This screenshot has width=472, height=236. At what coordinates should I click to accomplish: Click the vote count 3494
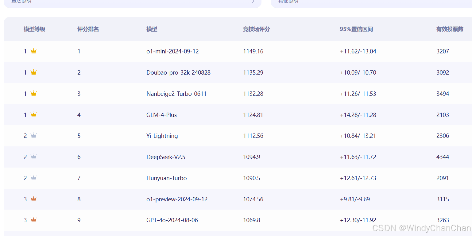(x=443, y=94)
